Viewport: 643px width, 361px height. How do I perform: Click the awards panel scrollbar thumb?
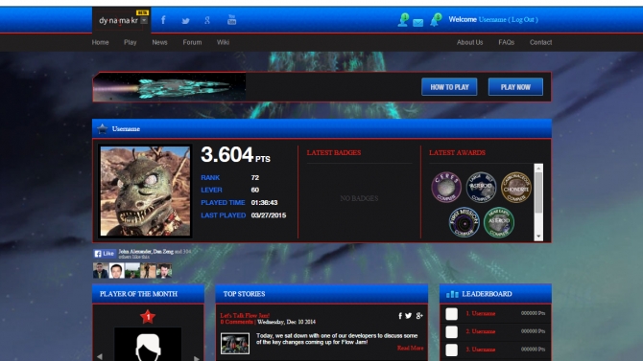pyautogui.click(x=538, y=192)
